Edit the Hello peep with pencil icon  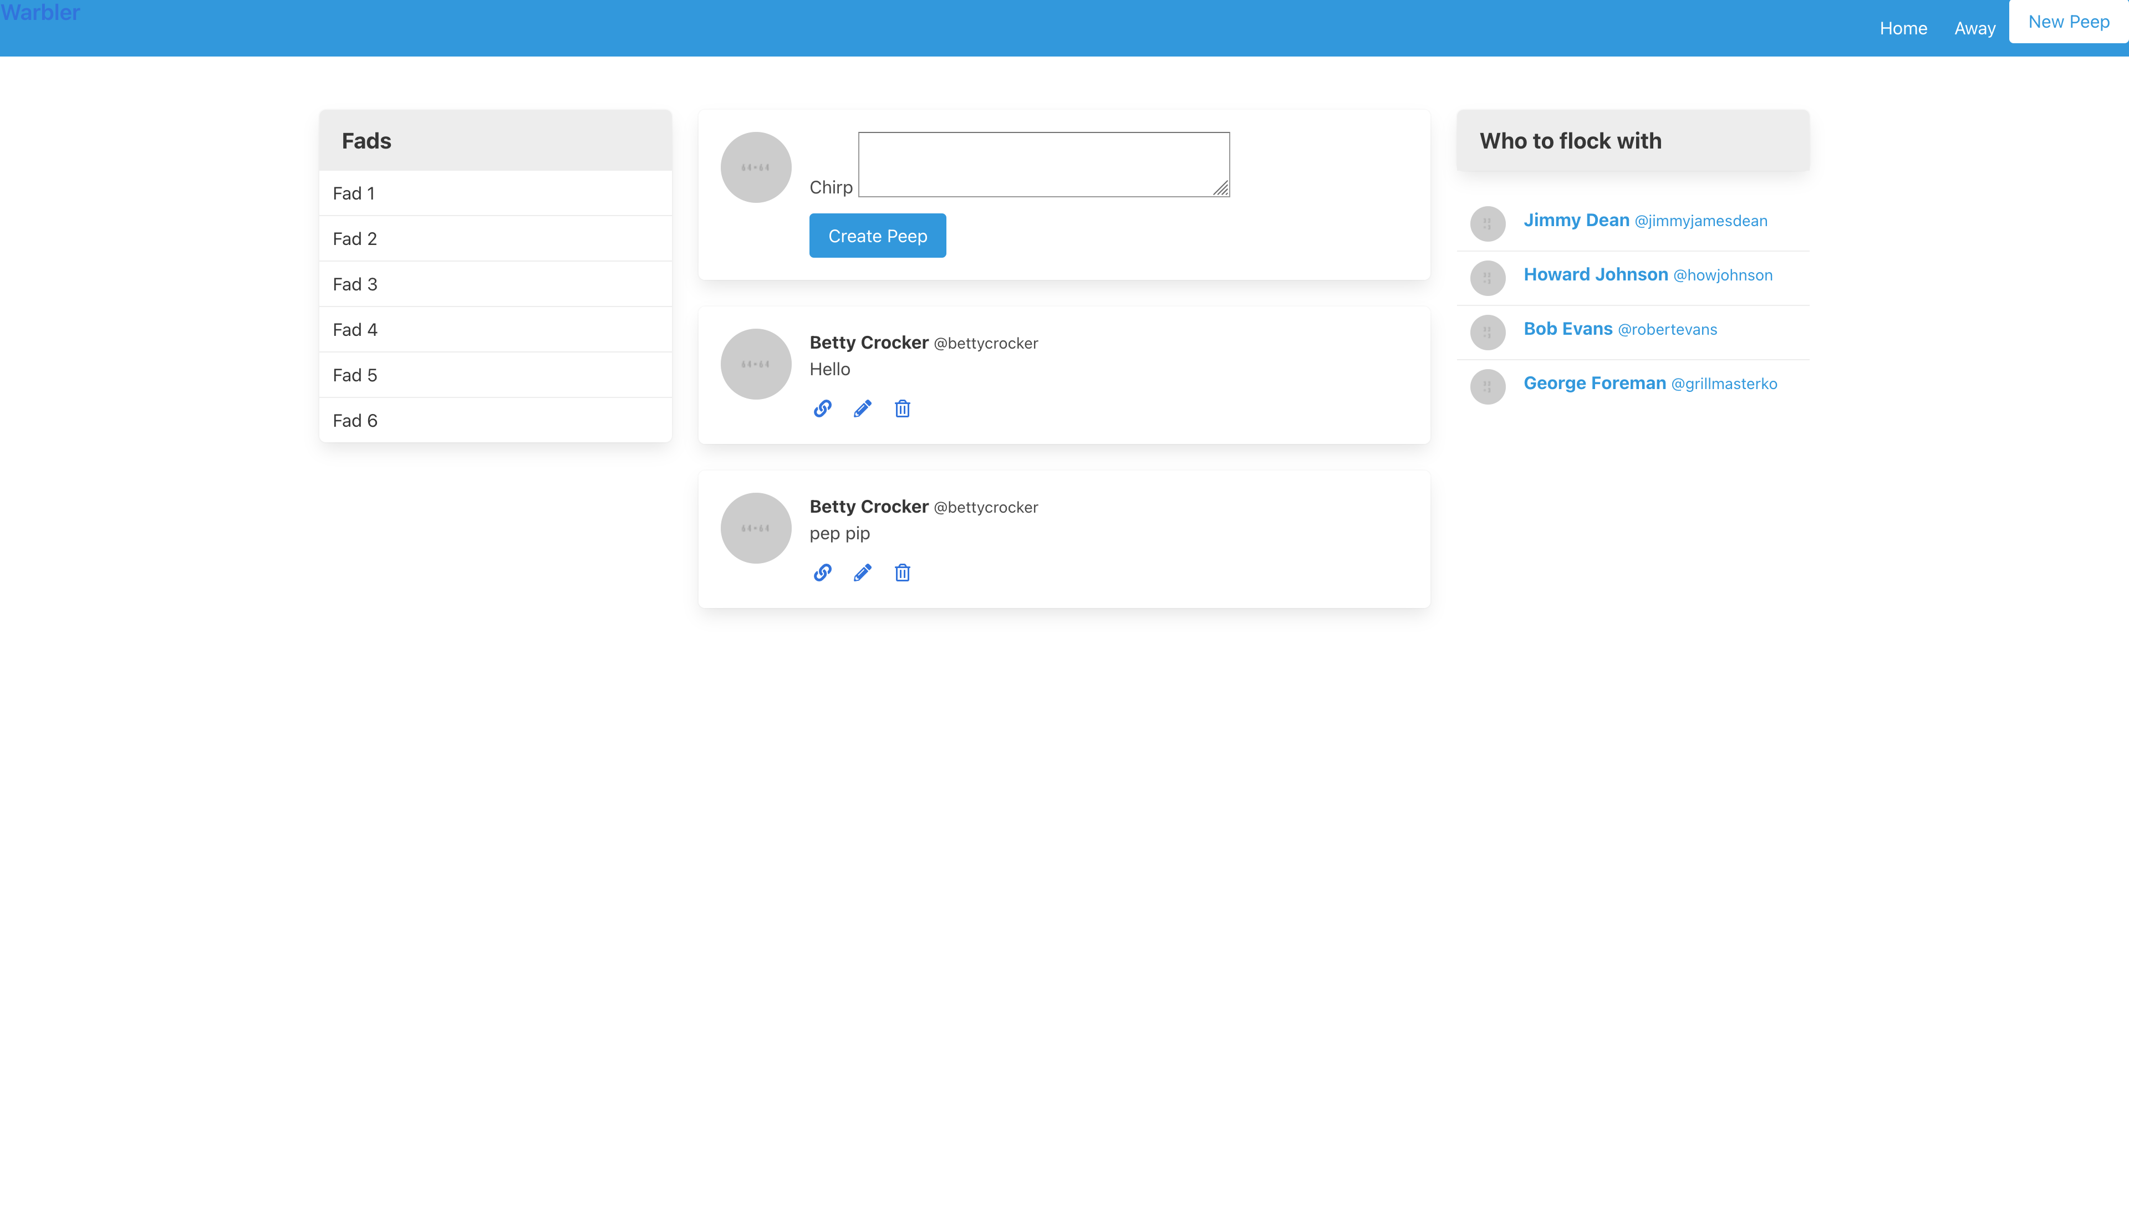pyautogui.click(x=862, y=408)
